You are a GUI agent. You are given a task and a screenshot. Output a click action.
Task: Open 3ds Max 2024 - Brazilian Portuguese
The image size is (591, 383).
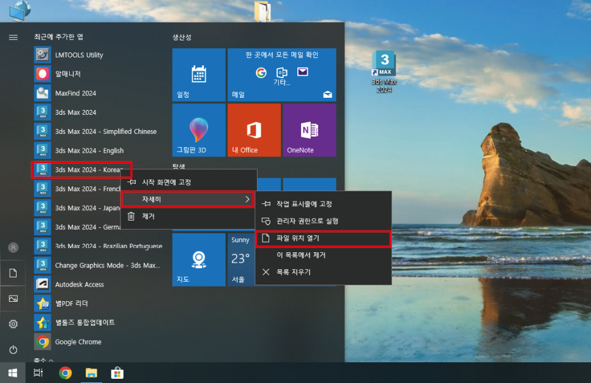point(98,246)
